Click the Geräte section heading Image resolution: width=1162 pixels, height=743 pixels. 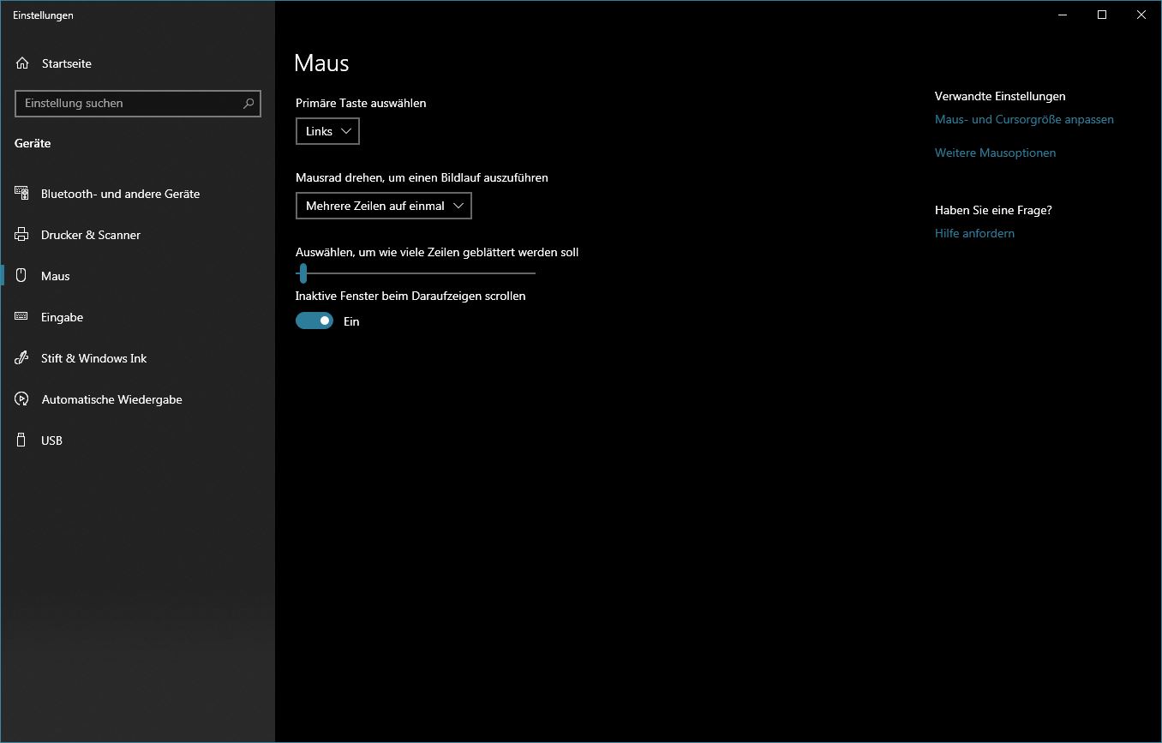point(33,143)
